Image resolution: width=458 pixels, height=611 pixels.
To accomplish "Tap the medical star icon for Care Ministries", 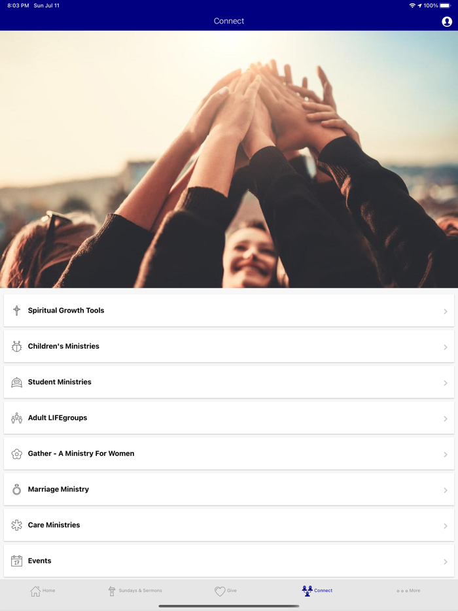I will click(16, 525).
